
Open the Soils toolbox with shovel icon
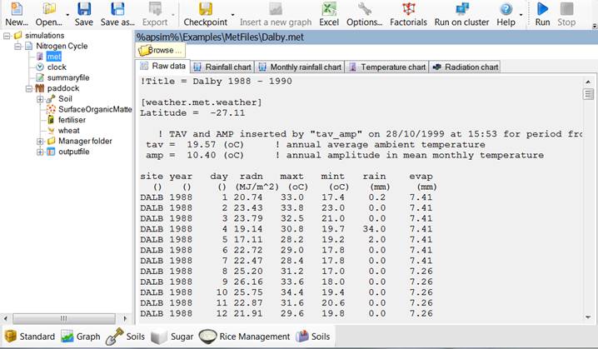pyautogui.click(x=125, y=337)
